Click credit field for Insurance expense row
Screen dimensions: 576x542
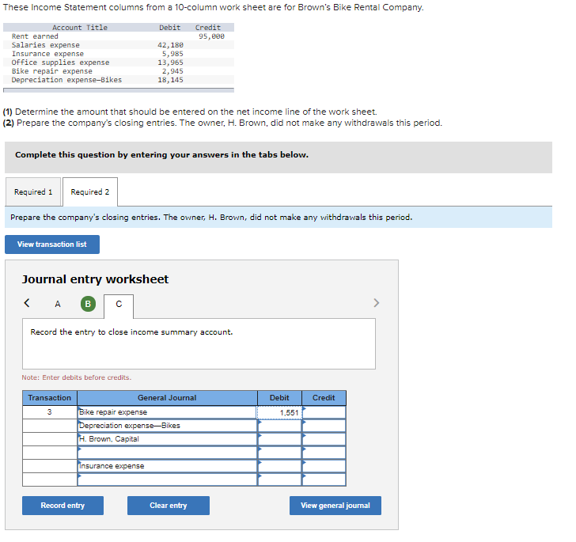[324, 466]
